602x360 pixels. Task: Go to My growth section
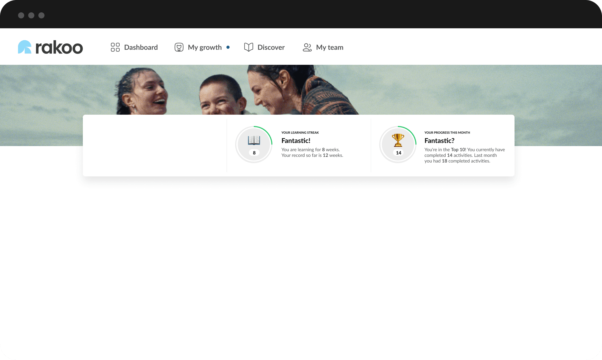tap(205, 47)
